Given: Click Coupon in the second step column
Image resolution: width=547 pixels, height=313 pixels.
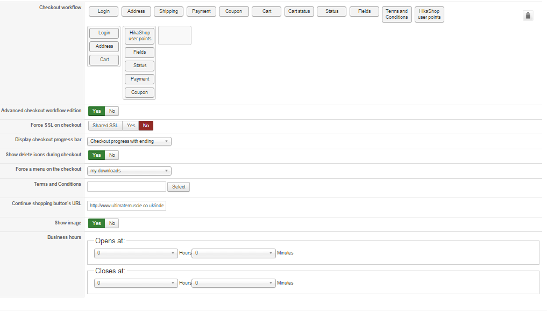Looking at the screenshot, I should click(139, 93).
